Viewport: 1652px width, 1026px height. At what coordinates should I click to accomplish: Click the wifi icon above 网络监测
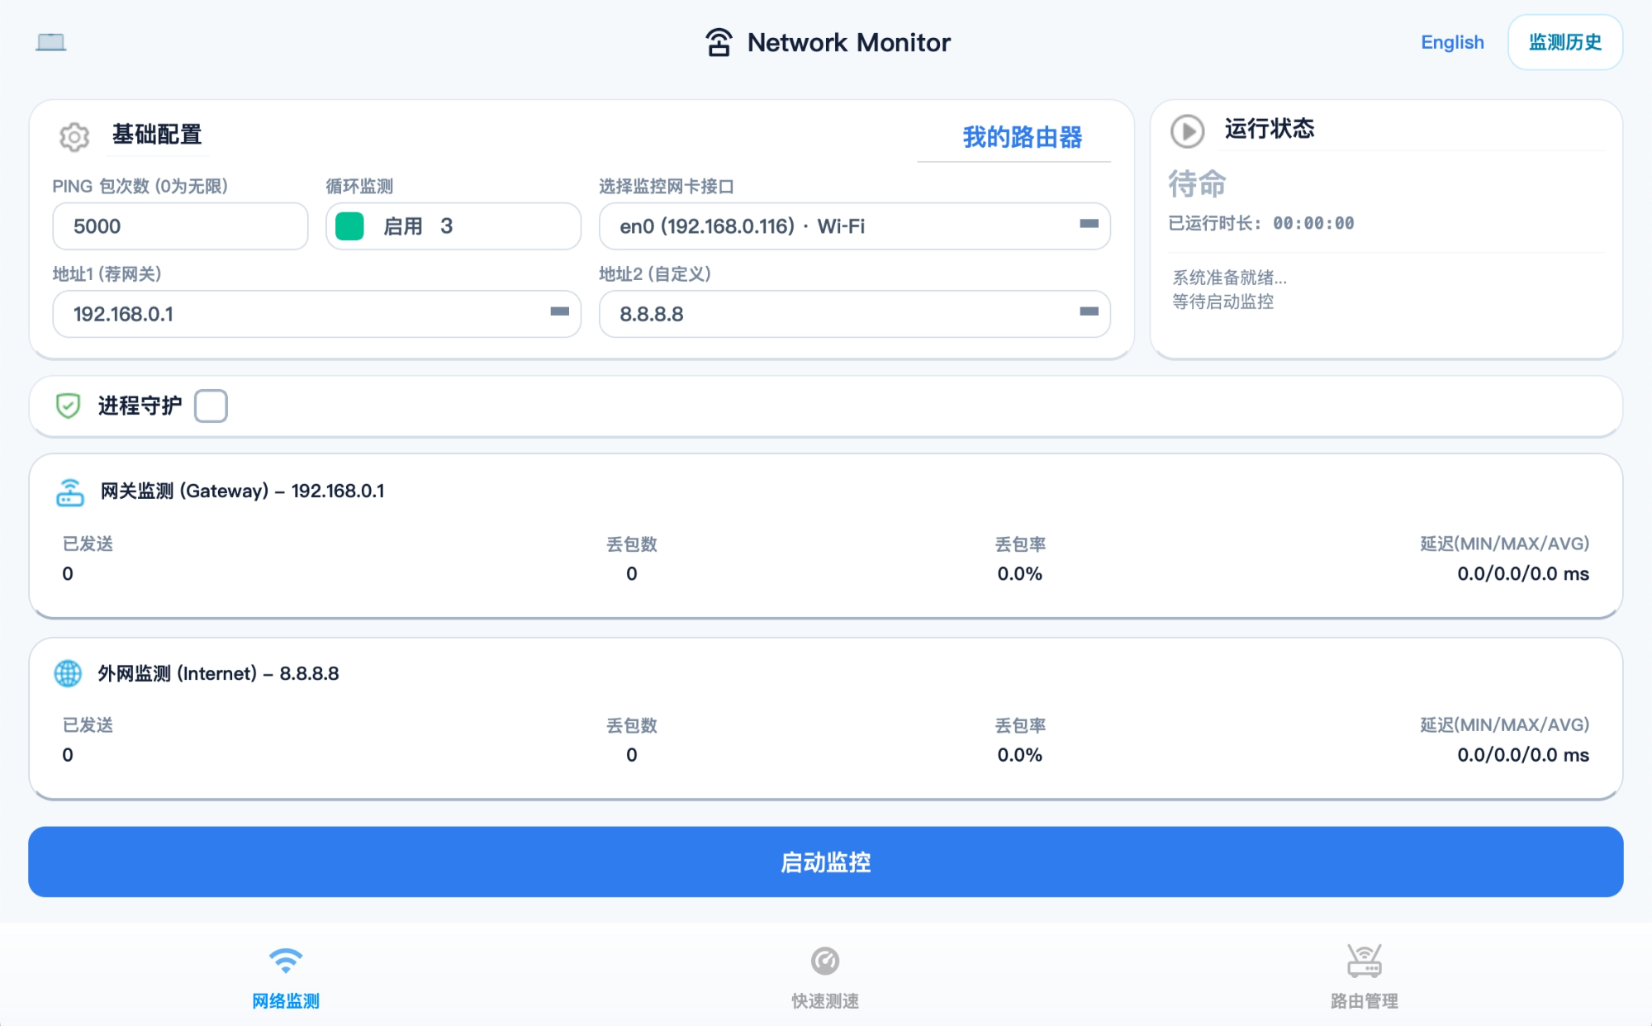tap(285, 961)
